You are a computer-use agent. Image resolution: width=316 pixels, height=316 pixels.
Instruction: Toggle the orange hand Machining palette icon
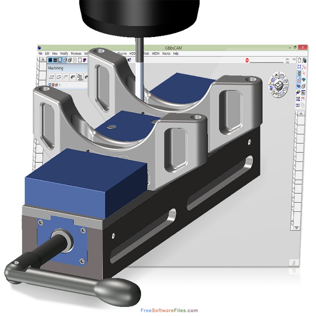point(299,80)
